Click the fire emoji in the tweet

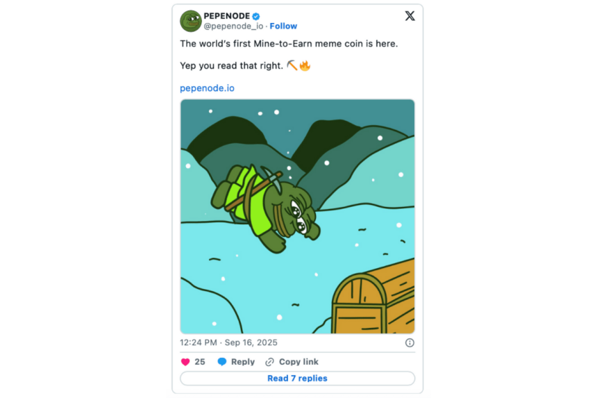(305, 66)
